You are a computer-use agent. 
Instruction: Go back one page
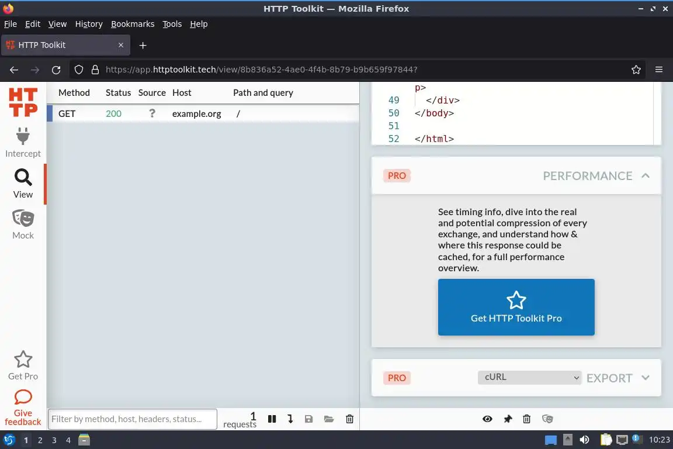pyautogui.click(x=14, y=70)
